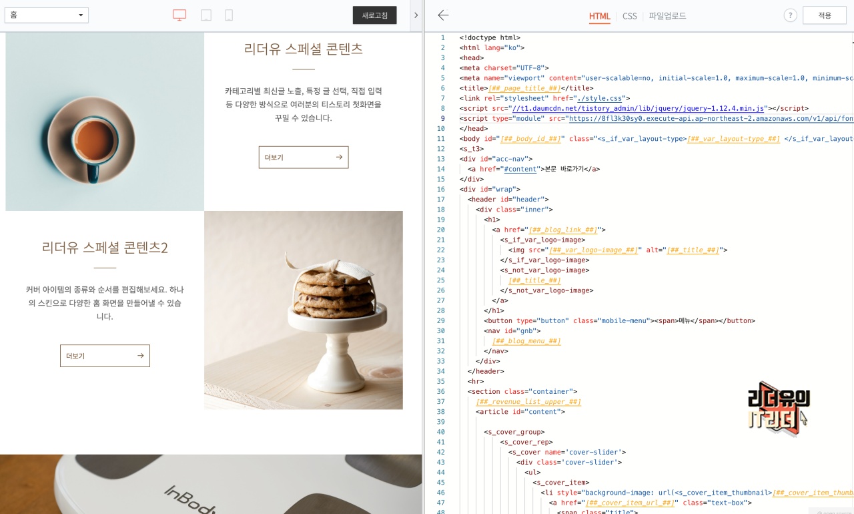
Task: Click 더보기 under 리더유 스페셜 콘텐츠
Action: point(304,158)
